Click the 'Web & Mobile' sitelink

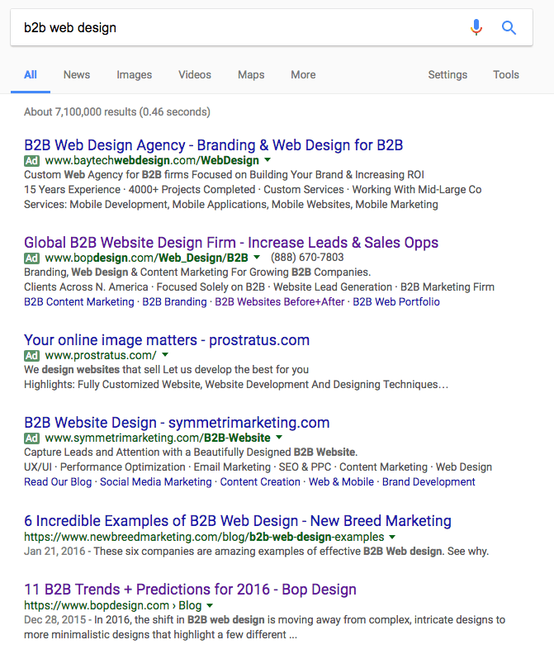pos(341,481)
